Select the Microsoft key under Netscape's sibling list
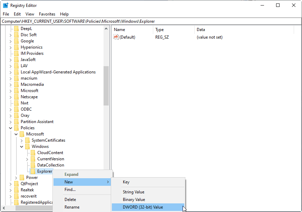The height and width of the screenshot is (212, 302). pyautogui.click(x=29, y=91)
